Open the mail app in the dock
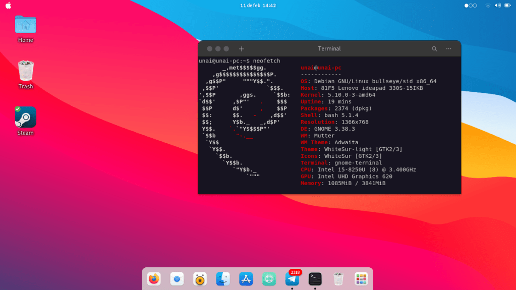Image resolution: width=516 pixels, height=290 pixels. click(177, 278)
